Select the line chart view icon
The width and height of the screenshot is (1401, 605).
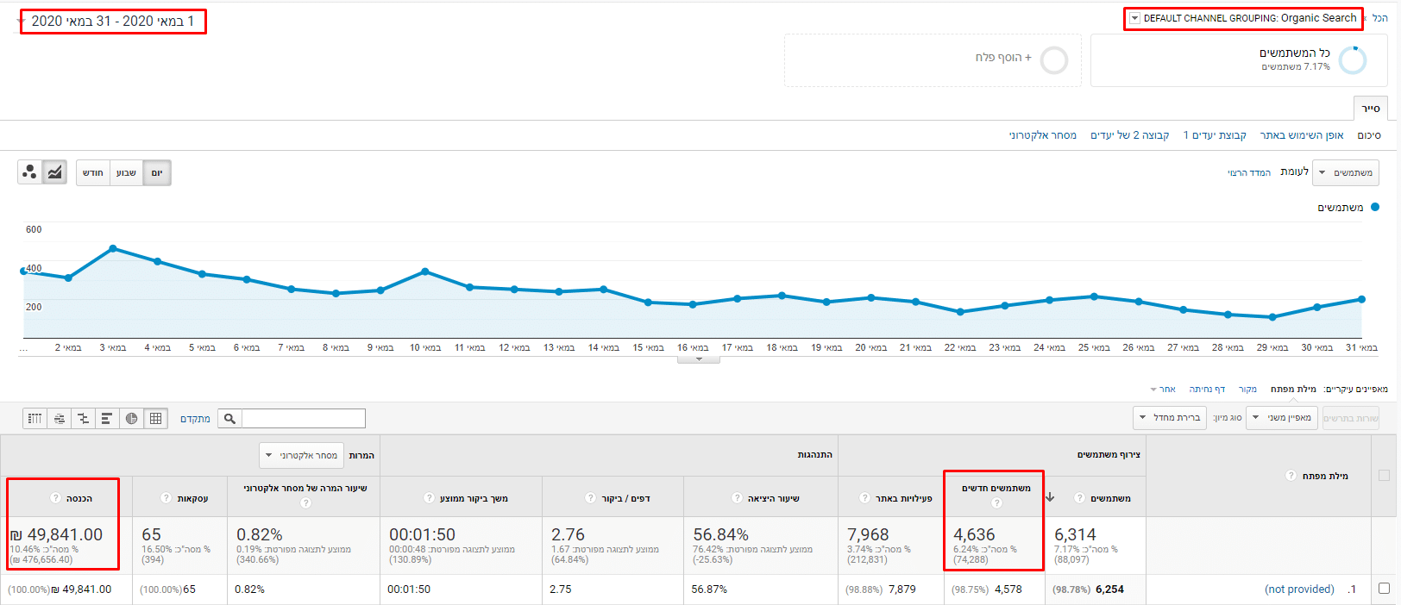54,172
